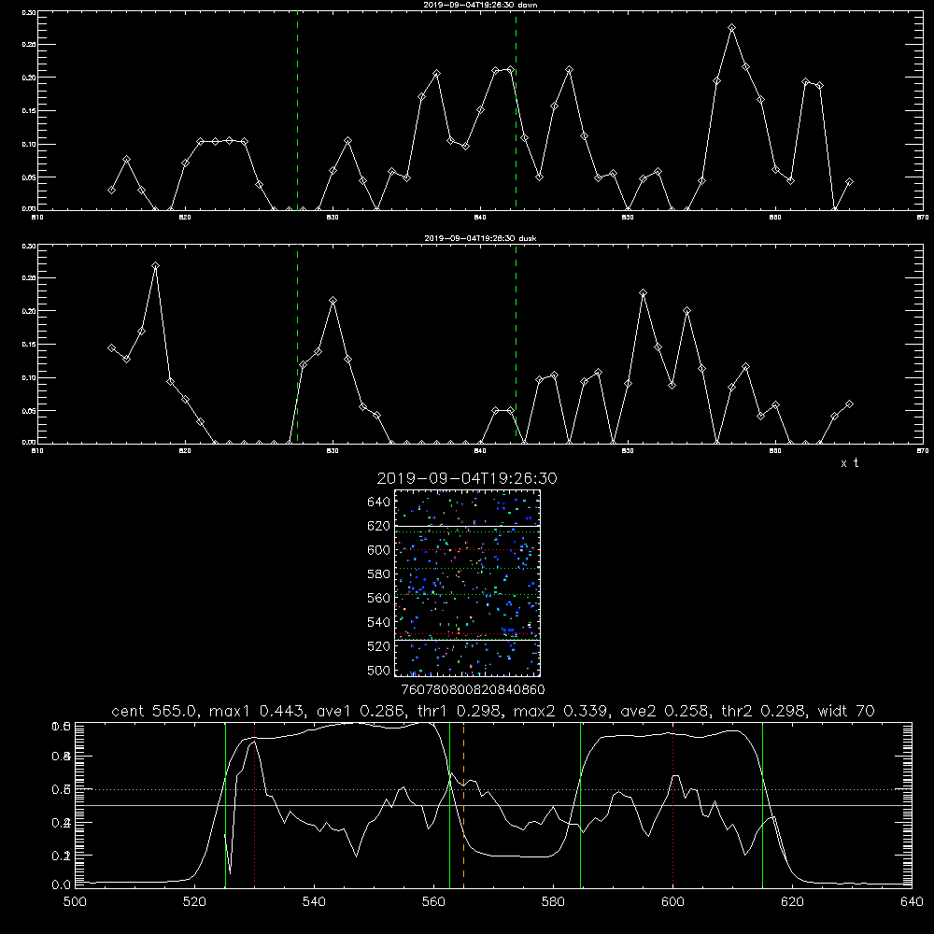This screenshot has height=934, width=934.
Task: Click 580 on the pixel image y-axis
Action: (379, 574)
